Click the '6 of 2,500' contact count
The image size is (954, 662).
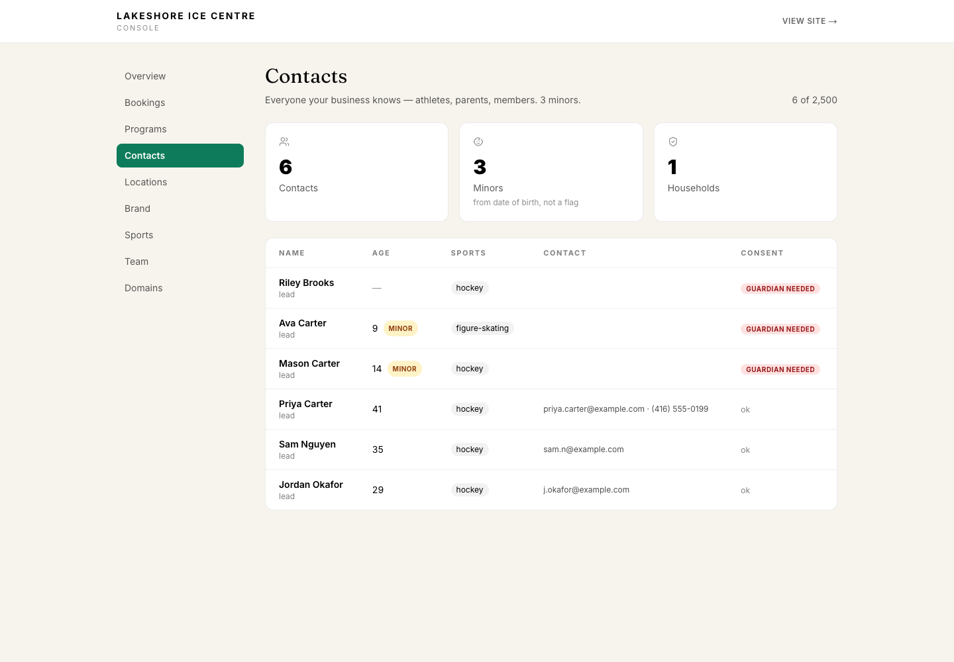[x=815, y=100]
